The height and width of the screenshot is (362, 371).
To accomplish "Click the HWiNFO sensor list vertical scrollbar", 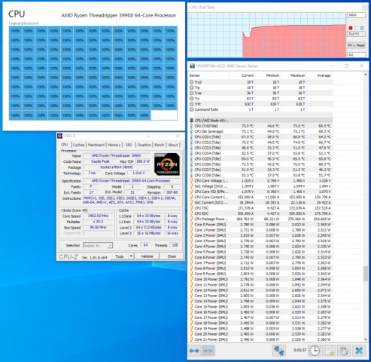I will [x=366, y=273].
